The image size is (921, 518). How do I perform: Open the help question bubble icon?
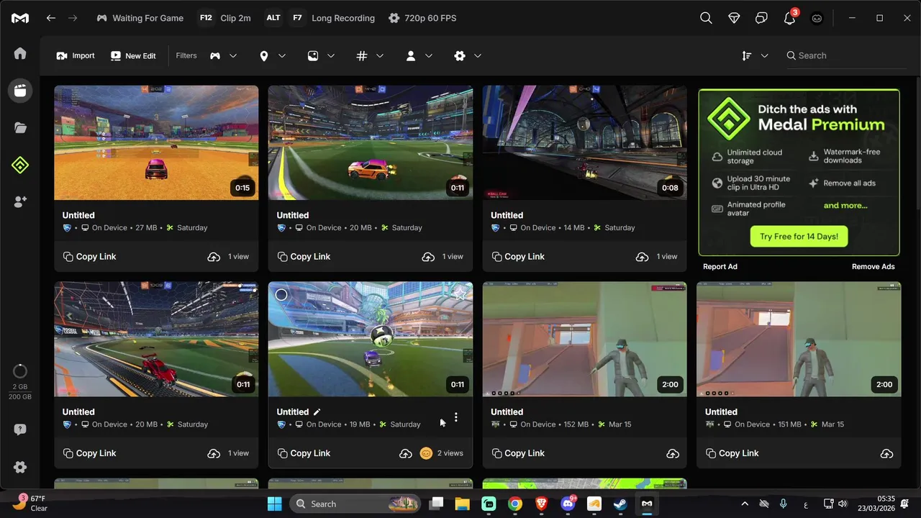coord(20,430)
